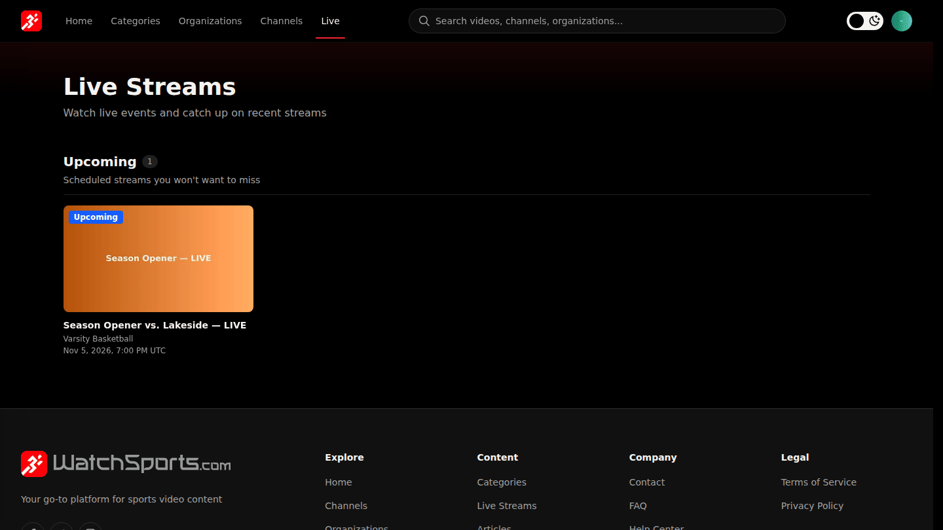Open the Live tab
943x530 pixels.
click(330, 21)
